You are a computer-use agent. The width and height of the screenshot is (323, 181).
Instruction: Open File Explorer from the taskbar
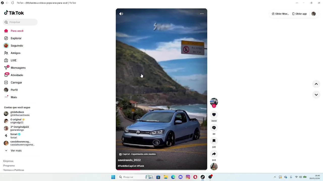[x=166, y=177]
